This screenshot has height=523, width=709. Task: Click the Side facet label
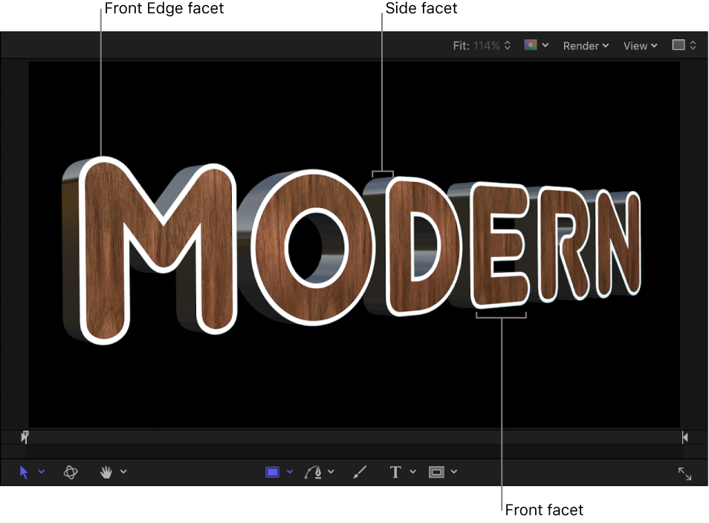421,9
